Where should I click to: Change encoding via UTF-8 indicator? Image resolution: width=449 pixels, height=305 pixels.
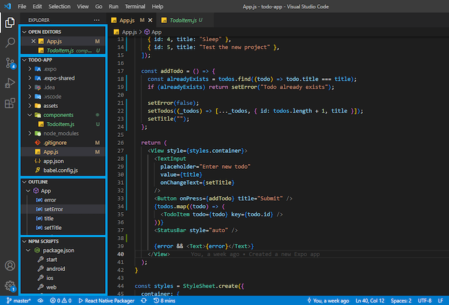click(424, 301)
